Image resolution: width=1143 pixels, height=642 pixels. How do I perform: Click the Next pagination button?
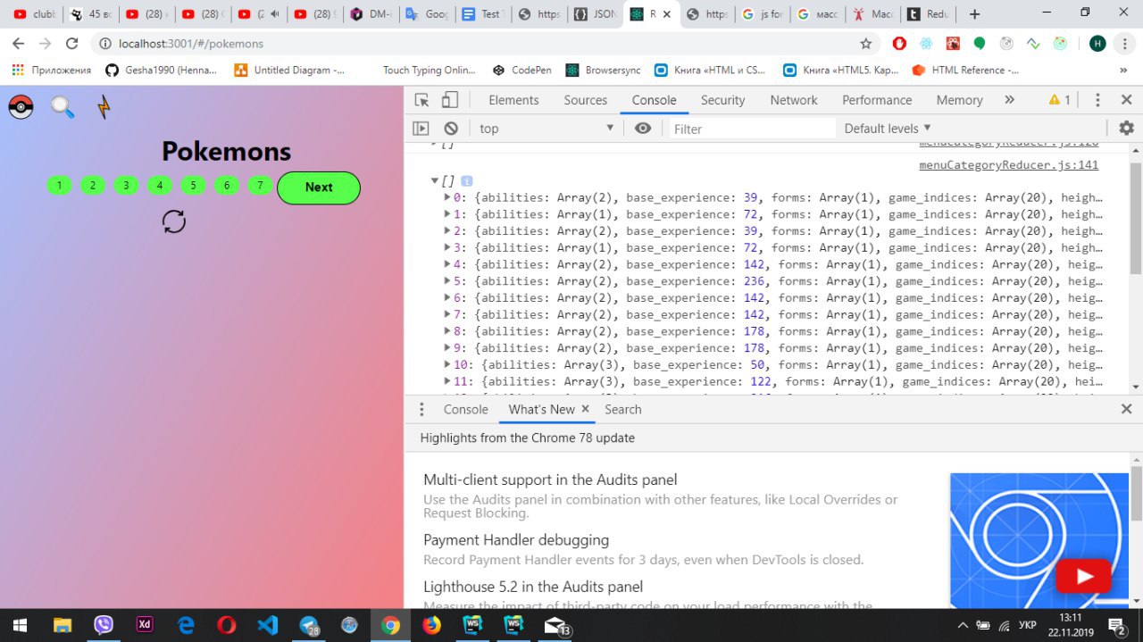click(x=319, y=188)
